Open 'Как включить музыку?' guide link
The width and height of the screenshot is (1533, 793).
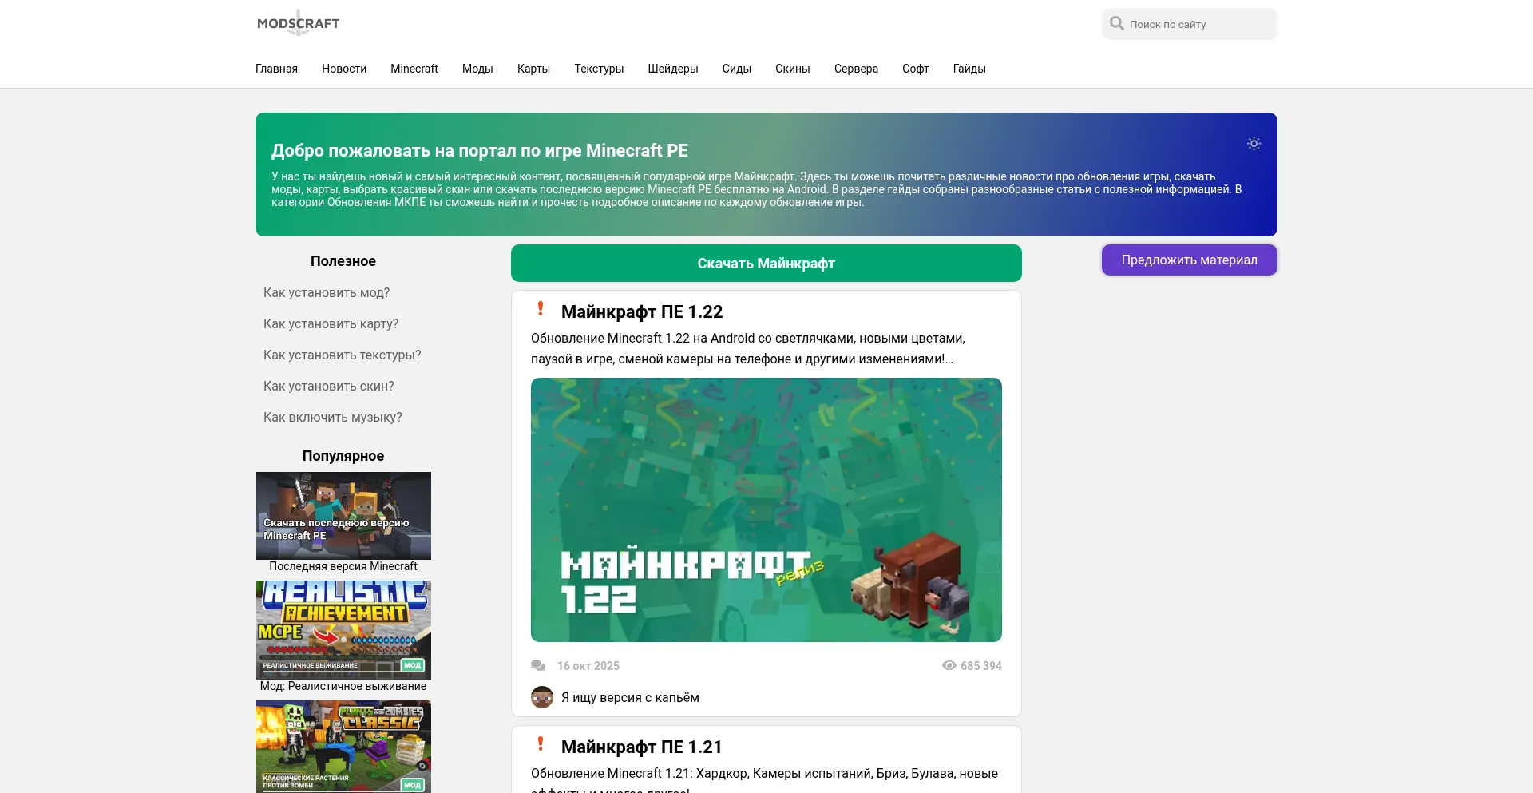(x=333, y=418)
